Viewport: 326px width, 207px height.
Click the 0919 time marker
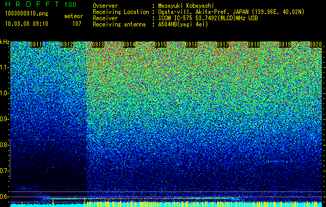pyautogui.click(x=285, y=45)
